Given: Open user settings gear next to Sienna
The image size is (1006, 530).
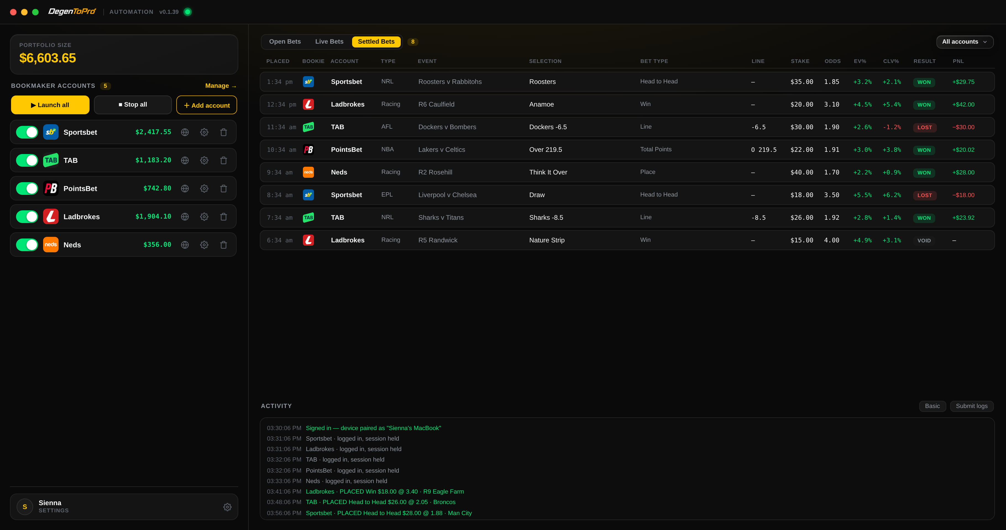Looking at the screenshot, I should click(227, 507).
